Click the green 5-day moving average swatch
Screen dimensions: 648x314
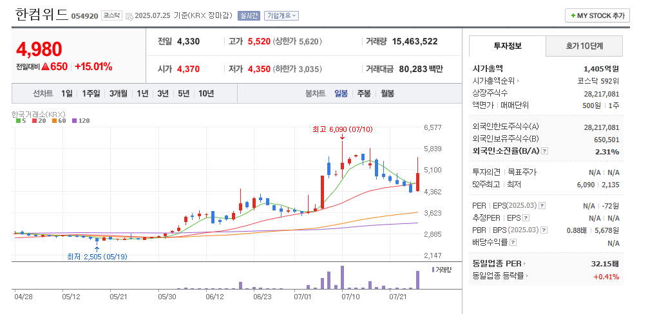(x=18, y=121)
